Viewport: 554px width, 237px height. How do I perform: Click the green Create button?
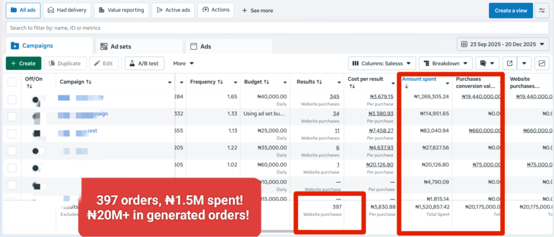click(x=23, y=63)
